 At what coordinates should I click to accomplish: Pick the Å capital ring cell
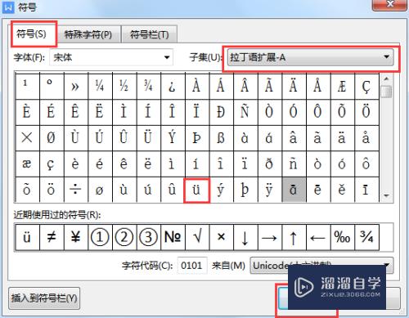coord(318,86)
